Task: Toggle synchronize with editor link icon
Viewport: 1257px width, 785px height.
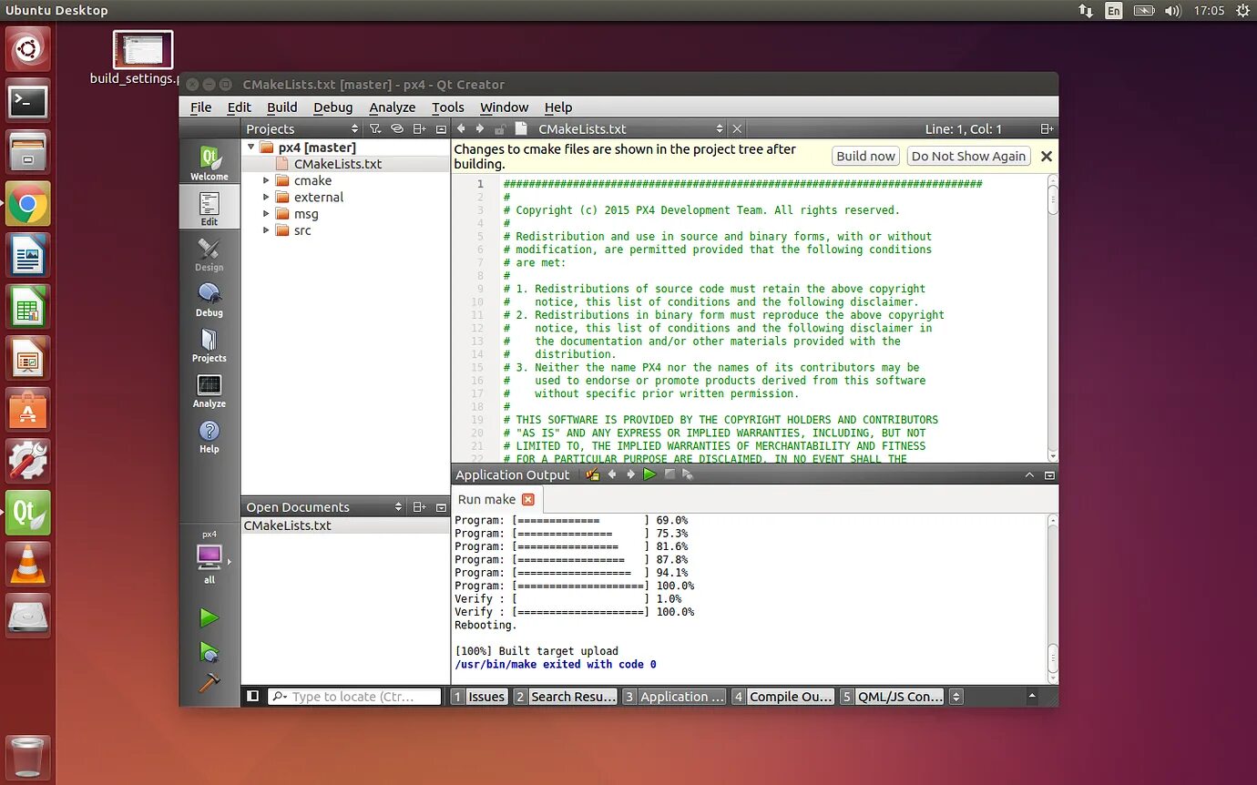Action: point(398,129)
